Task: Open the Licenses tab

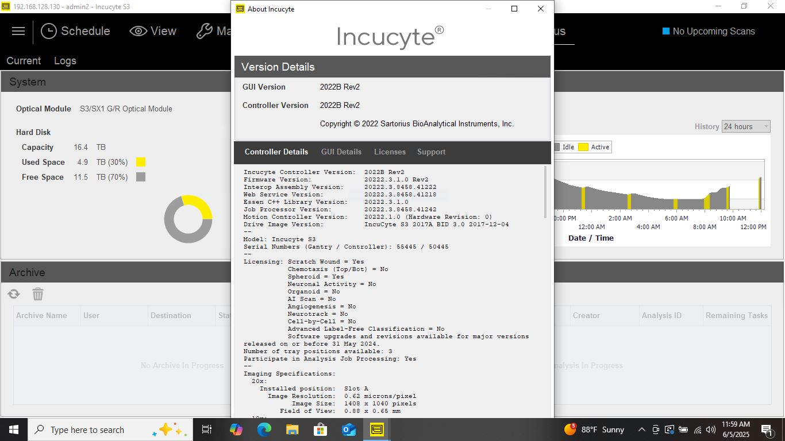Action: [390, 152]
